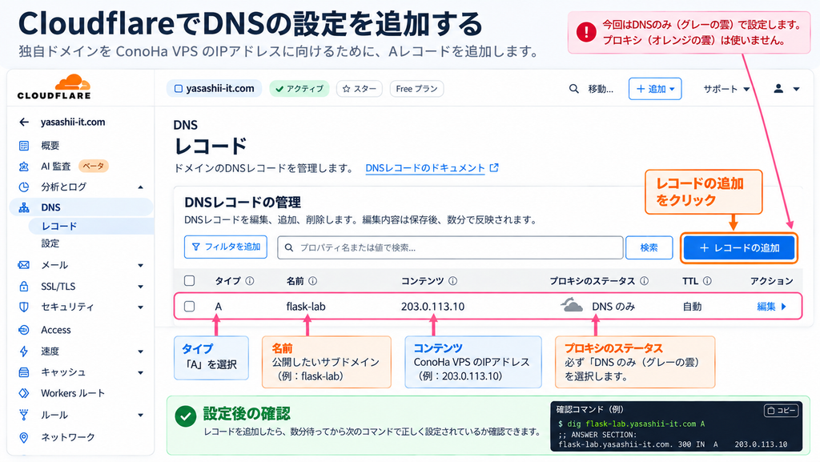
Task: Star the domain with スター button
Action: 360,89
